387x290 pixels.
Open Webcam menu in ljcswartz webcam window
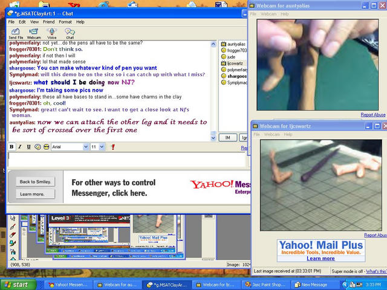coord(272,134)
